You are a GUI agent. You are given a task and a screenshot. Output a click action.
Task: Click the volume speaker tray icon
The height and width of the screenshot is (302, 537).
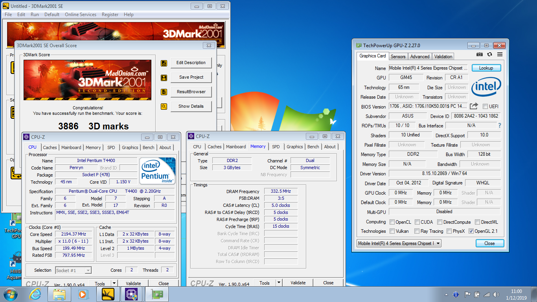(x=497, y=294)
